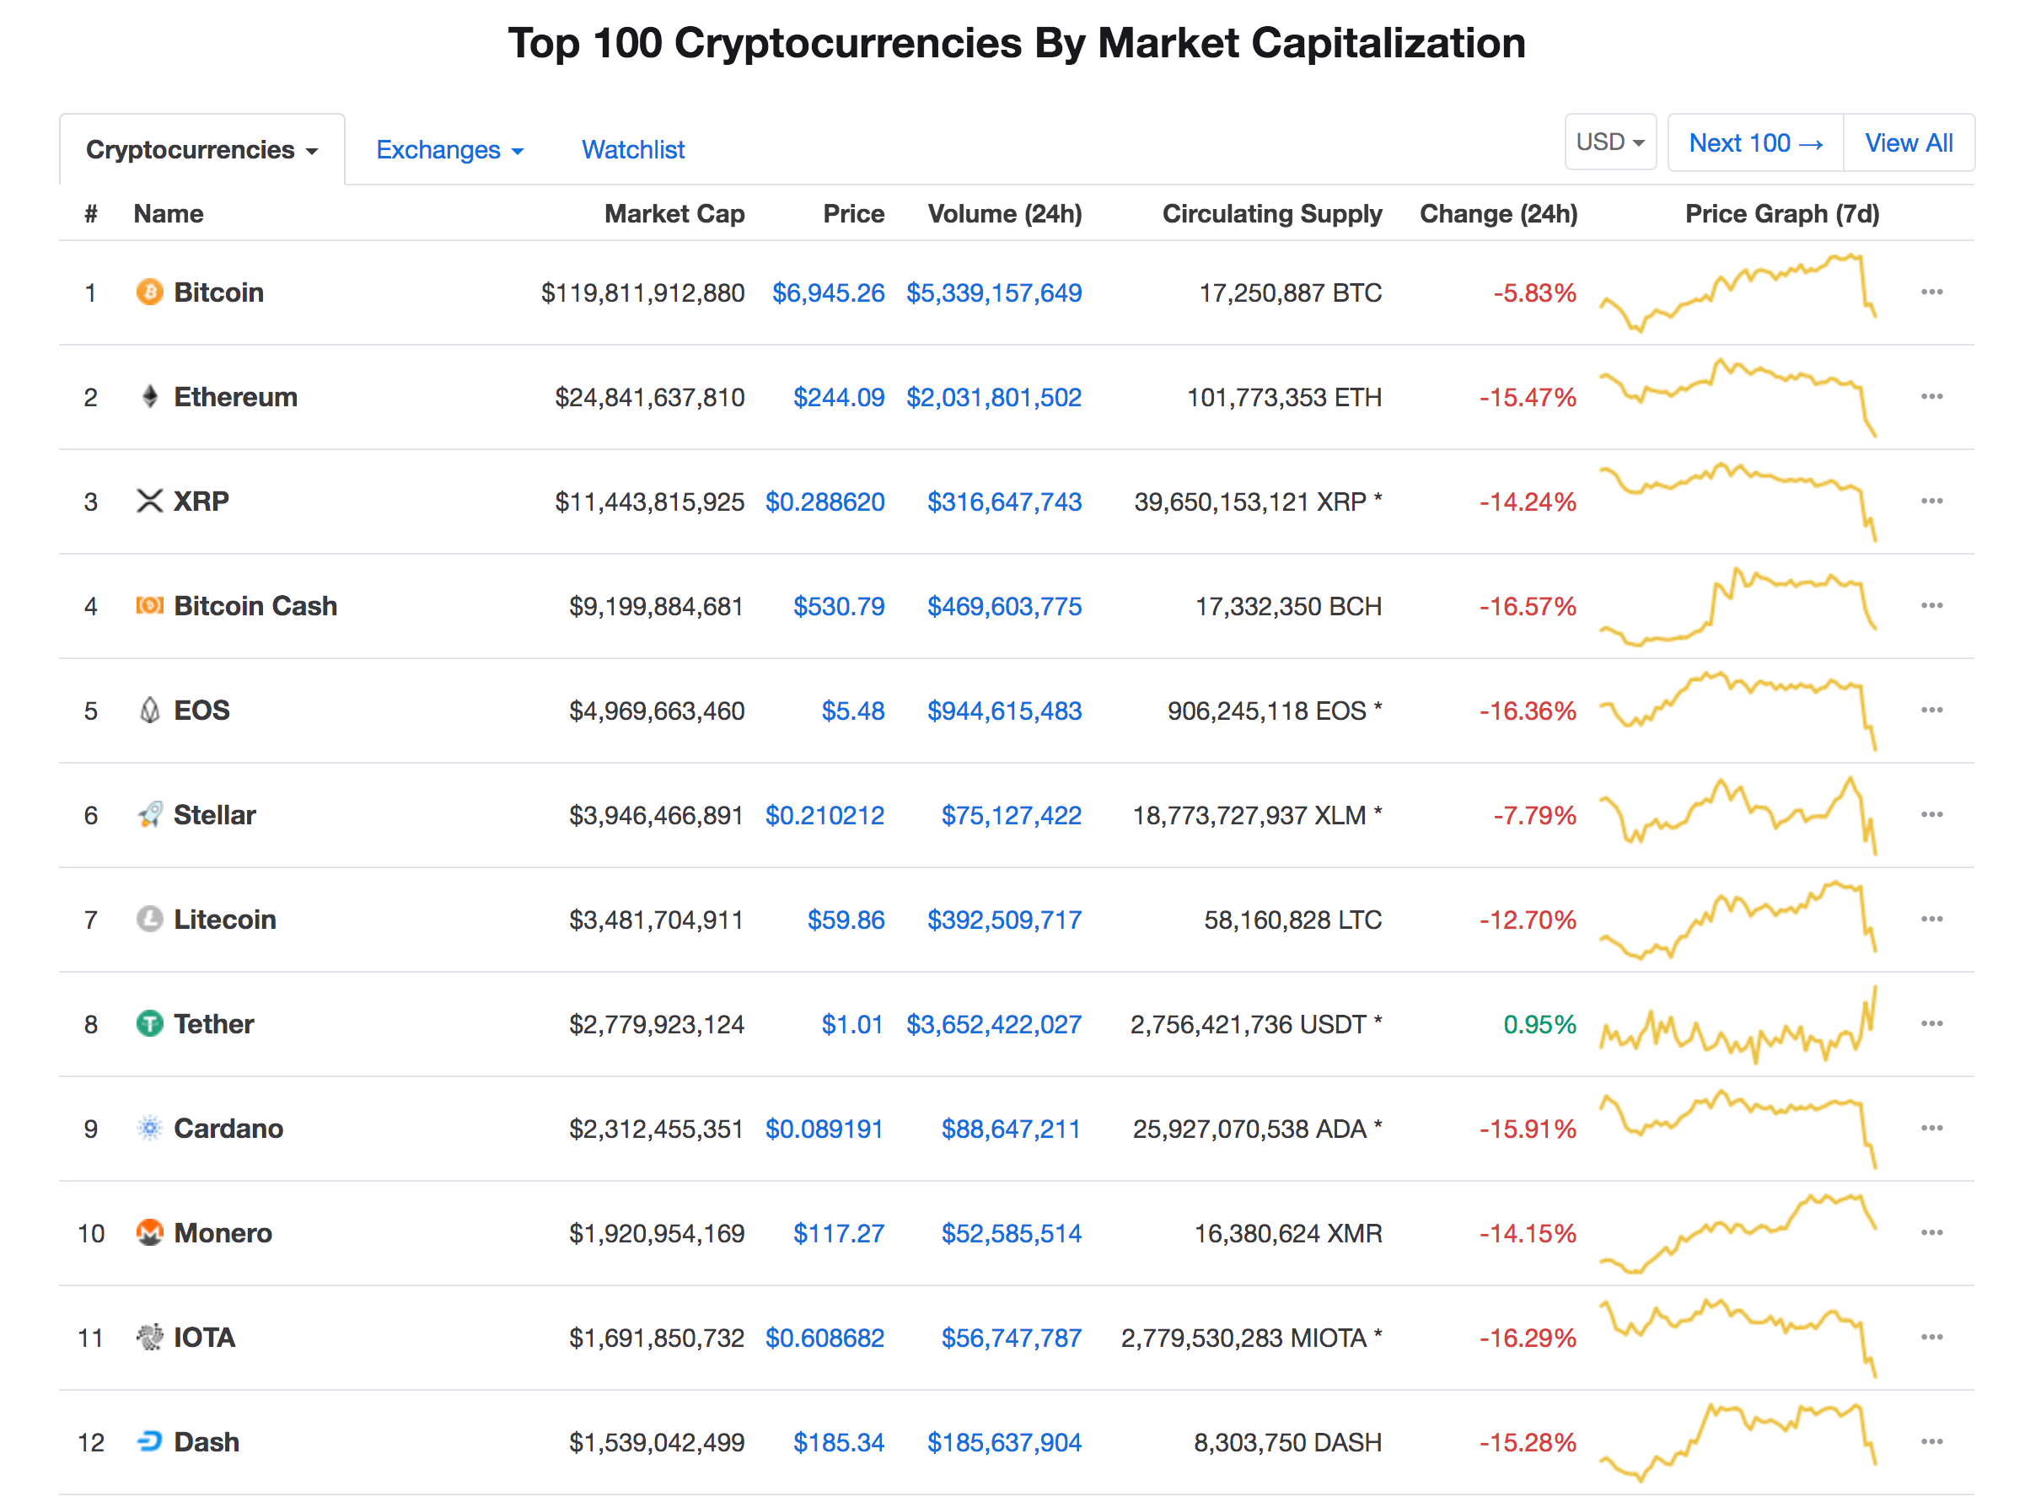This screenshot has height=1502, width=2041.
Task: Click the Monero orange logo icon
Action: [x=149, y=1233]
